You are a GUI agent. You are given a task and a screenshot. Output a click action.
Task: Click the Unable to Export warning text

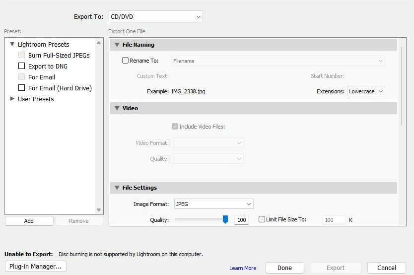pos(104,254)
